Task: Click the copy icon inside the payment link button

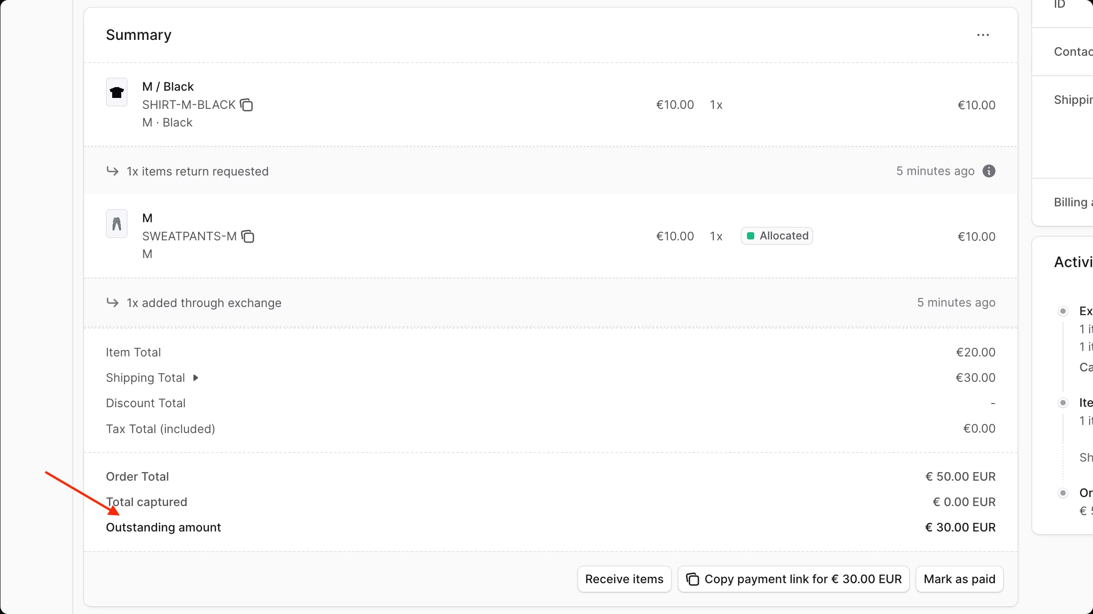Action: click(693, 579)
